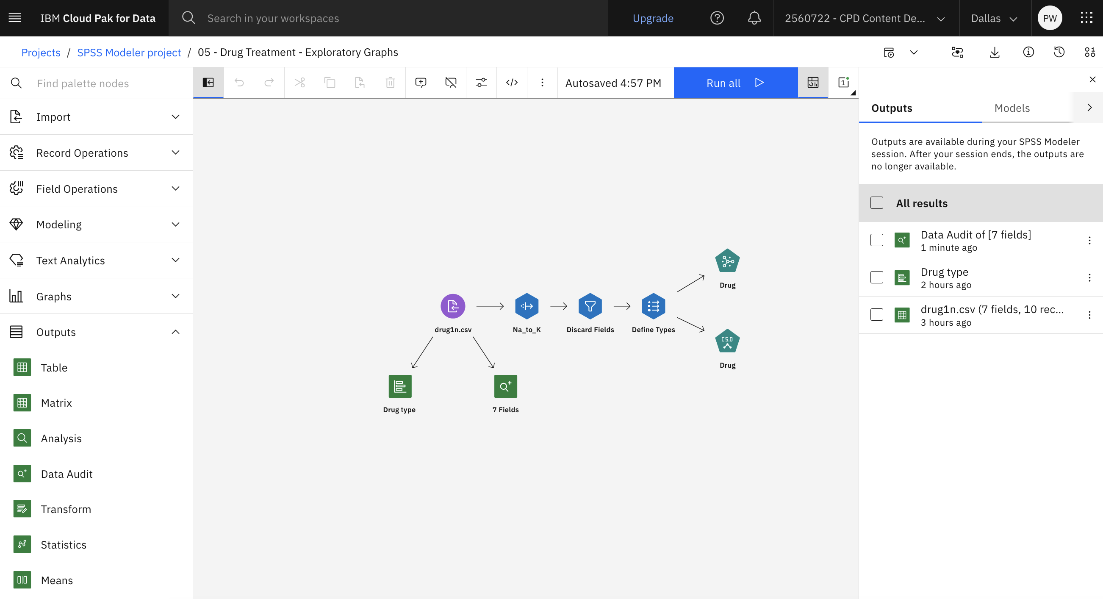Open the toolbar overflow three-dot menu
The image size is (1103, 599).
pos(542,82)
